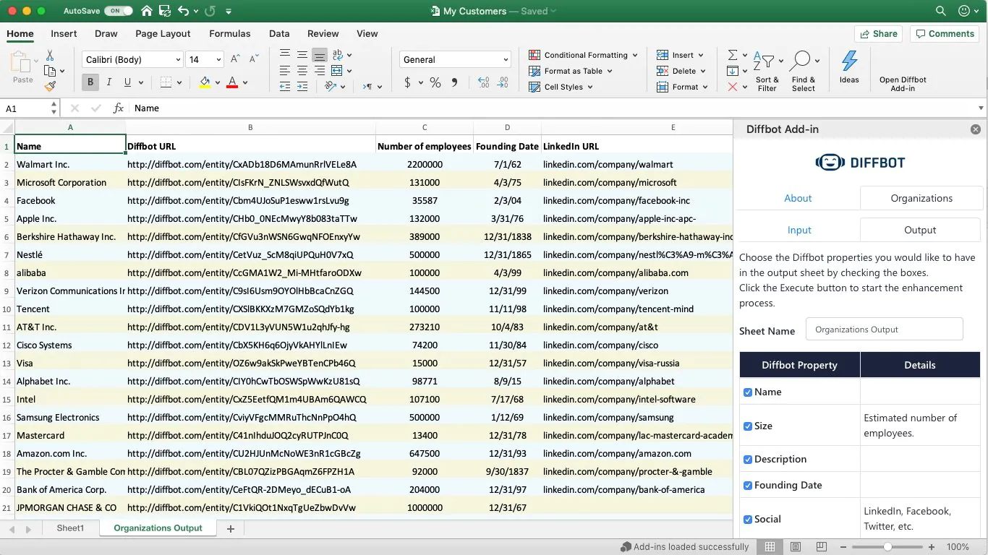Viewport: 988px width, 555px height.
Task: Close the Diffbot Add-in panel
Action: click(x=976, y=129)
